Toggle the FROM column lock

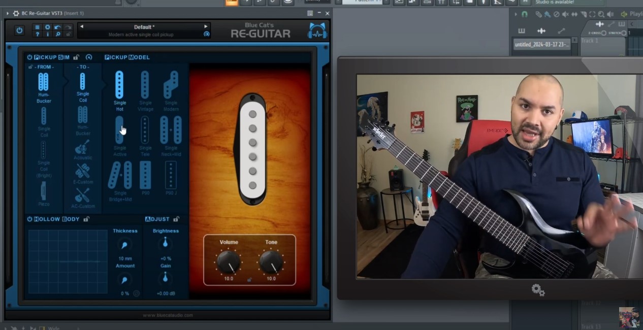(30, 67)
